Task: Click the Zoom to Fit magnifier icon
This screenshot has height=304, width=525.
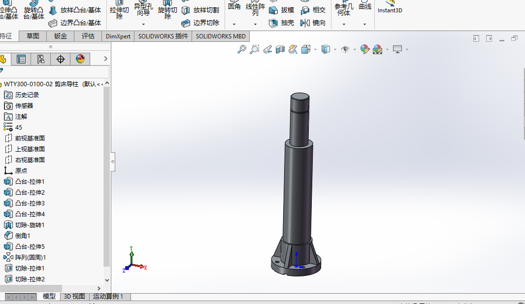Action: coord(241,50)
